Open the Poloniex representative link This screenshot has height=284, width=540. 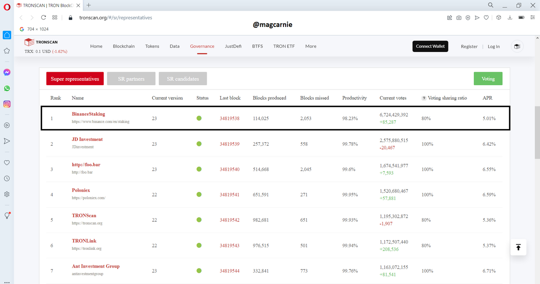coord(81,190)
